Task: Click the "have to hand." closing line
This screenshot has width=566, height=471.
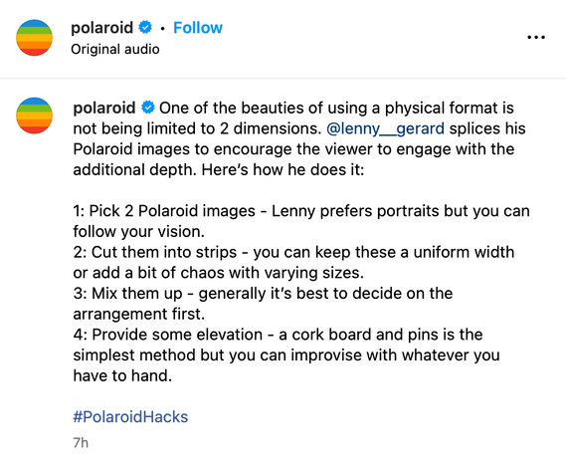Action: coord(122,375)
